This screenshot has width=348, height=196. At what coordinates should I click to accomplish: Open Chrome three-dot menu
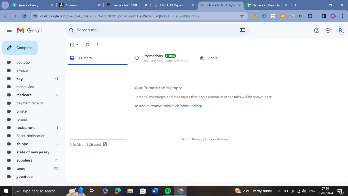coord(342,16)
